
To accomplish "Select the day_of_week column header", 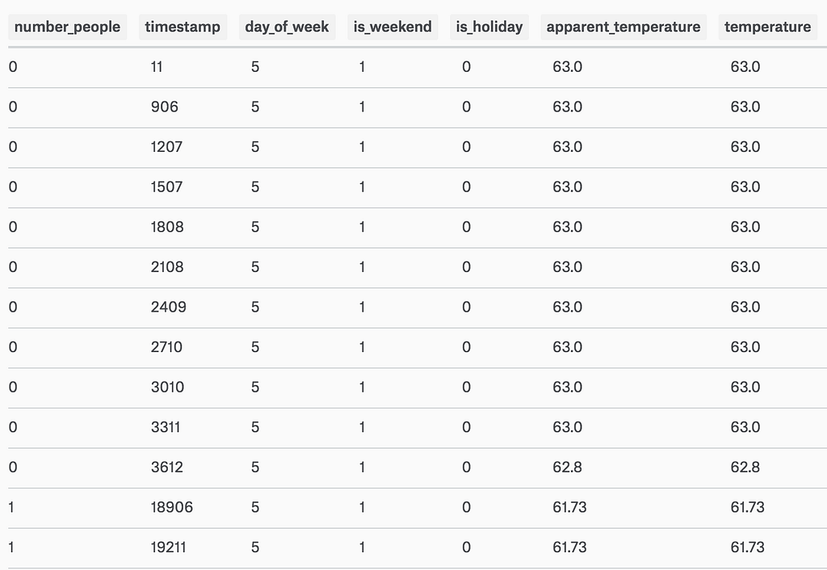I will (287, 27).
